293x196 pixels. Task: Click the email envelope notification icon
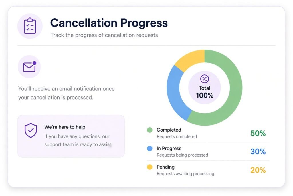29,67
